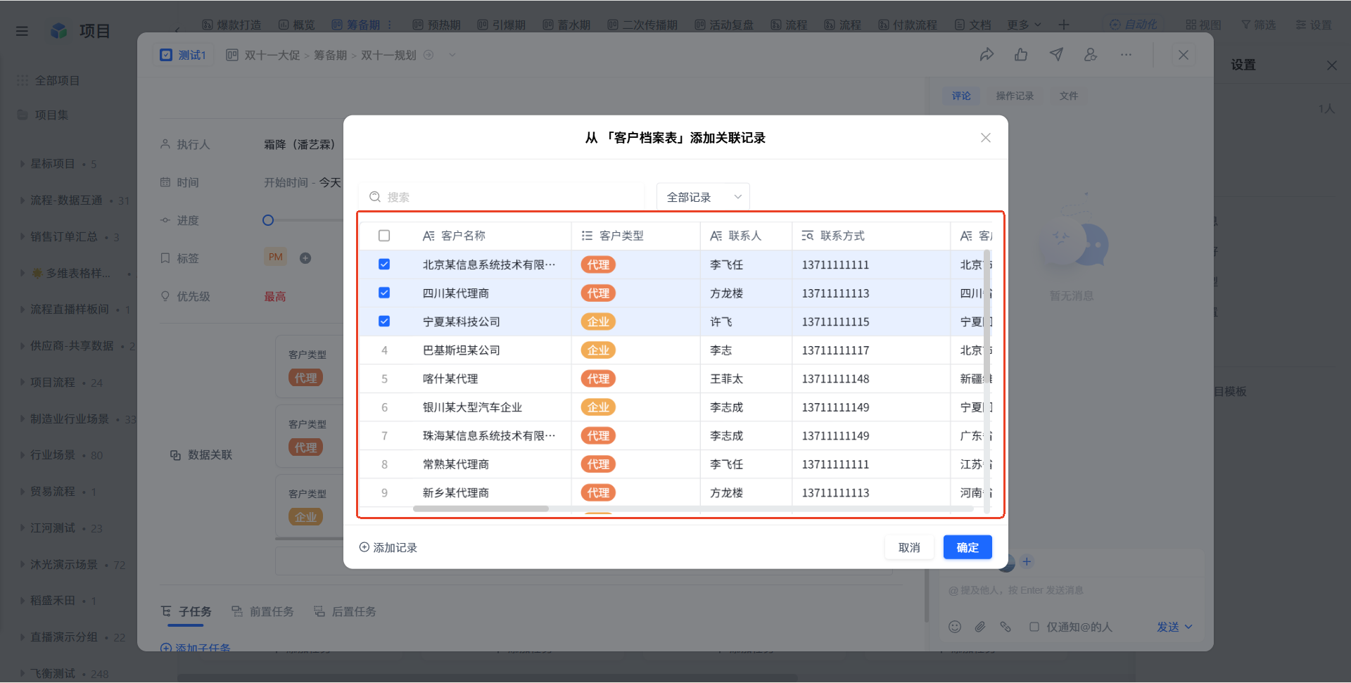Click the 确定 confirm button
The image size is (1351, 683).
[x=968, y=547]
